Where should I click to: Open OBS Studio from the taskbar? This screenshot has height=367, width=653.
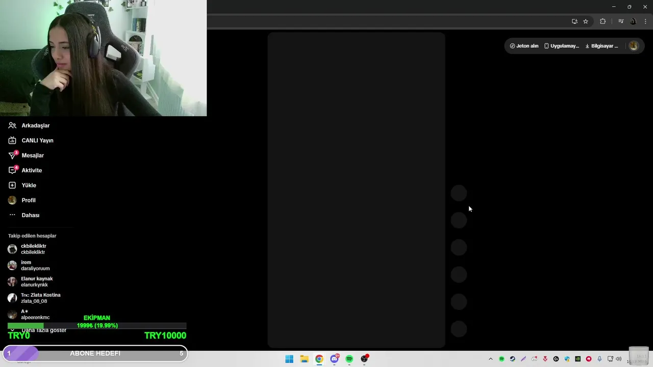[364, 359]
